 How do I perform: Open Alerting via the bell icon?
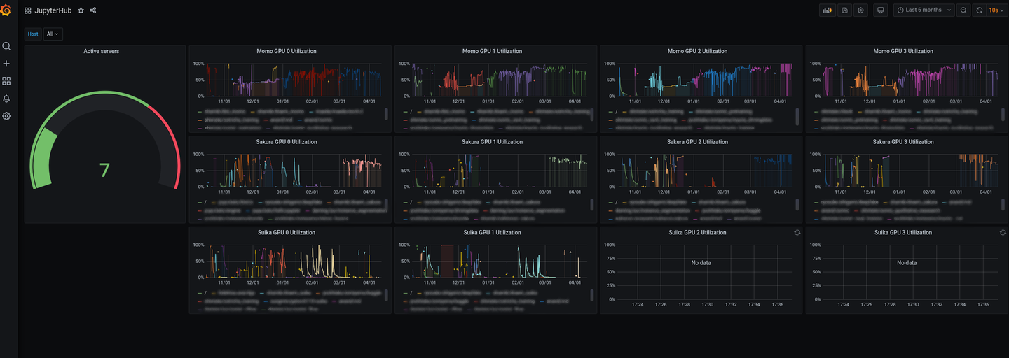click(x=6, y=99)
